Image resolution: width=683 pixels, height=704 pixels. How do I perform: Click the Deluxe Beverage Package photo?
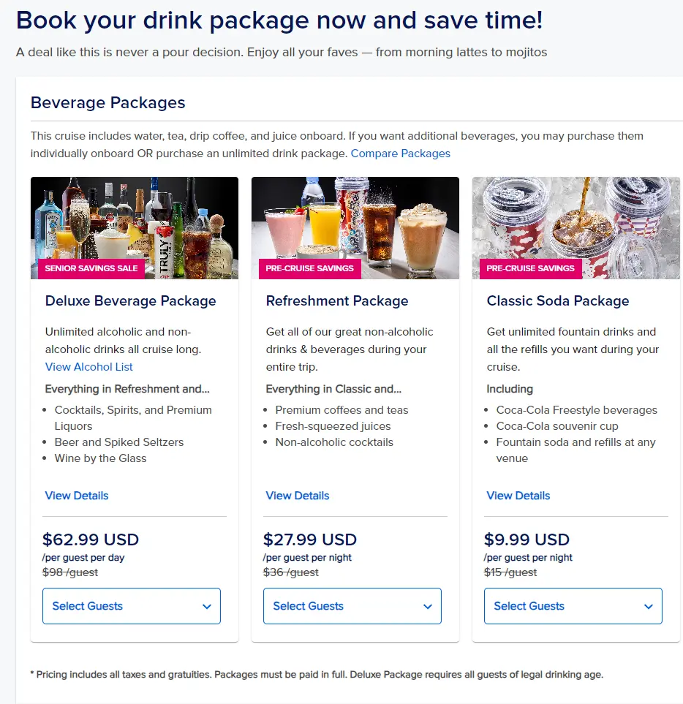tap(134, 219)
